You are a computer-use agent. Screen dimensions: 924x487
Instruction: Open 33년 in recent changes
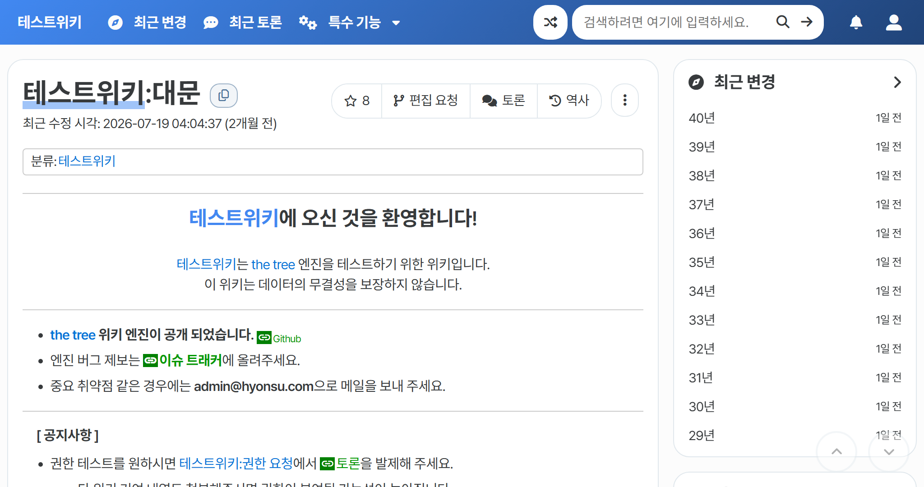702,320
